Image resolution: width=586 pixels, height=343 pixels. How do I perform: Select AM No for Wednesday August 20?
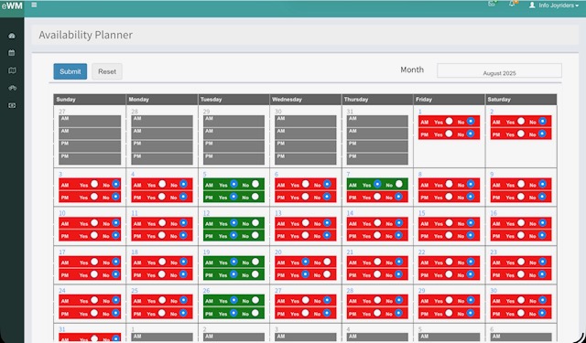(327, 262)
